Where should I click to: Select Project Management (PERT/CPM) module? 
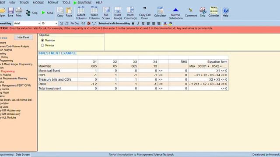pyautogui.click(x=15, y=85)
